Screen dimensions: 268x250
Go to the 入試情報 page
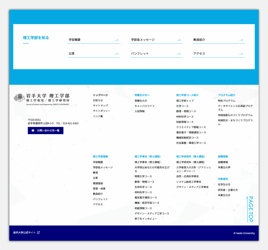pos(139,111)
